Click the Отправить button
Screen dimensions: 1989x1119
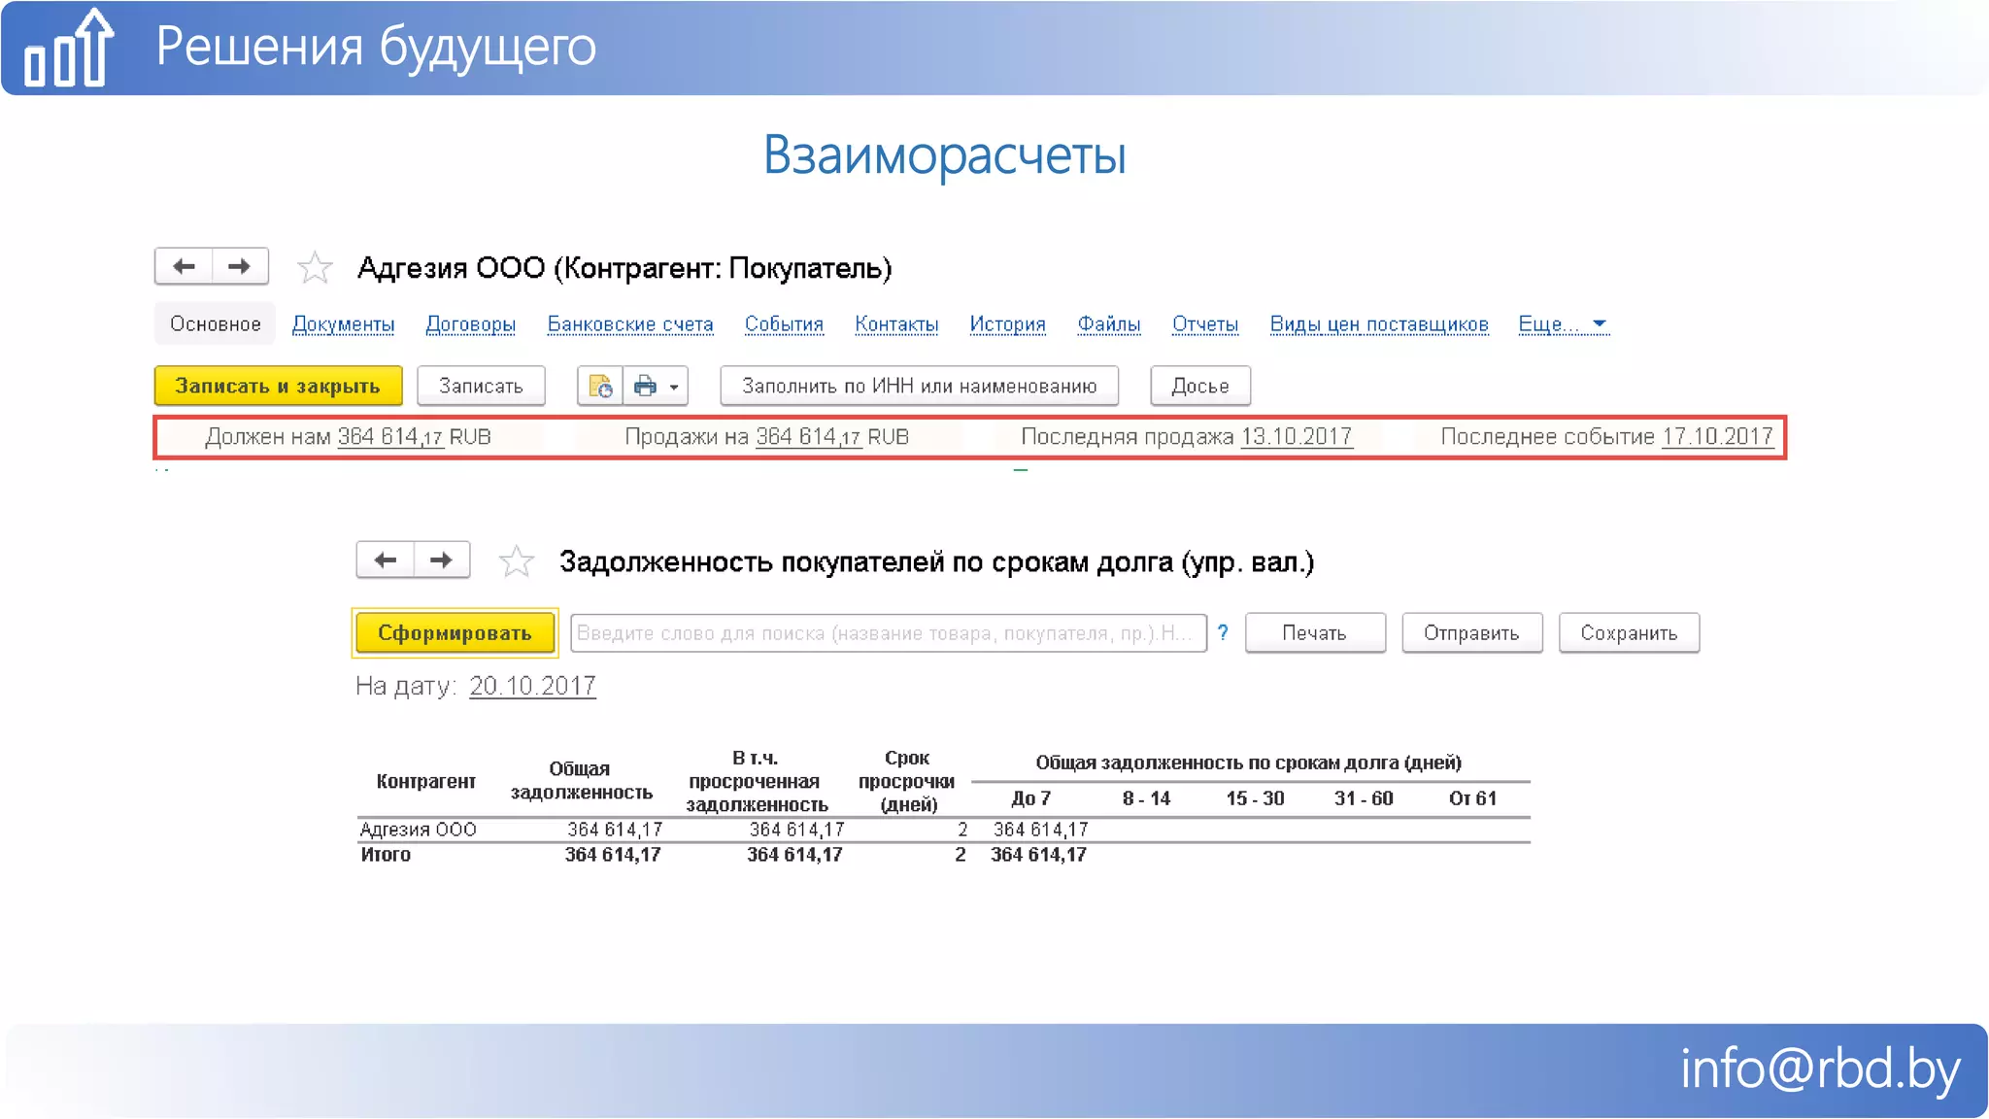click(x=1471, y=633)
